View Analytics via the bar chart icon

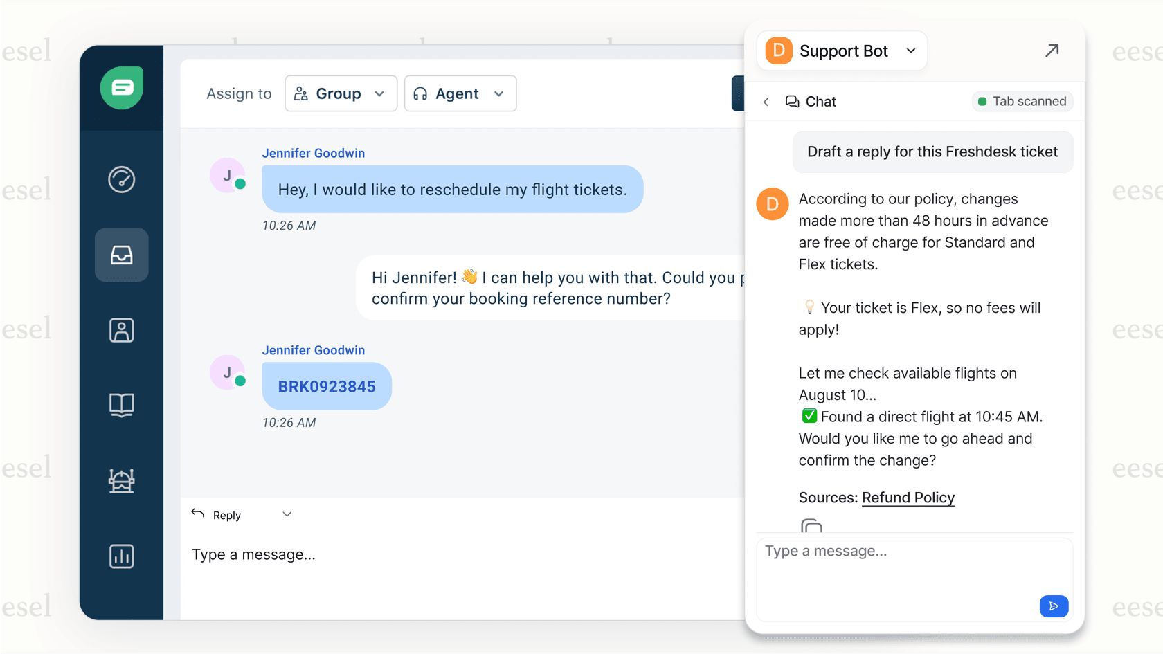(x=121, y=556)
